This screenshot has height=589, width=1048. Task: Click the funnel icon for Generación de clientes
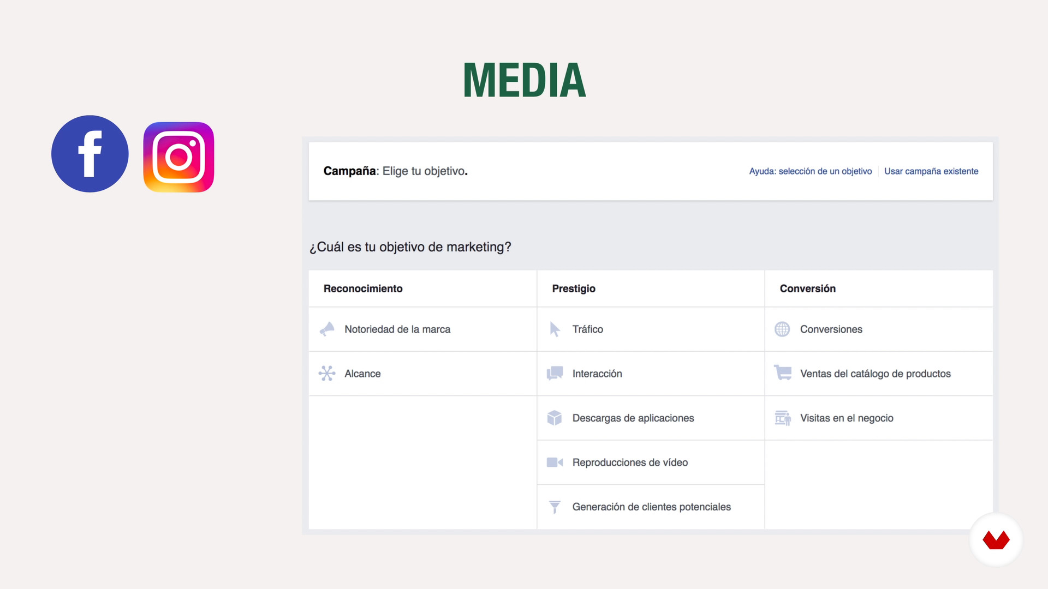555,507
